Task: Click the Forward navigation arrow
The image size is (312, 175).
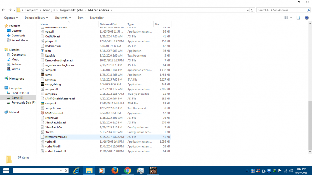Action: click(10, 10)
